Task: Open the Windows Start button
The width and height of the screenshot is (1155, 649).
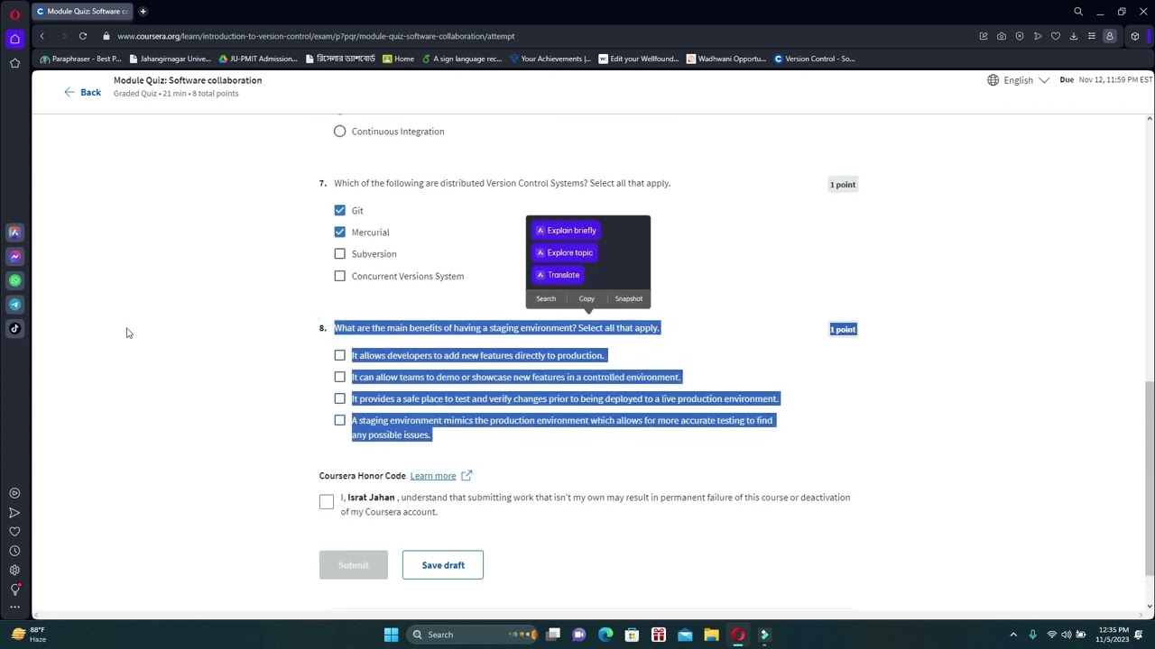Action: pos(391,635)
